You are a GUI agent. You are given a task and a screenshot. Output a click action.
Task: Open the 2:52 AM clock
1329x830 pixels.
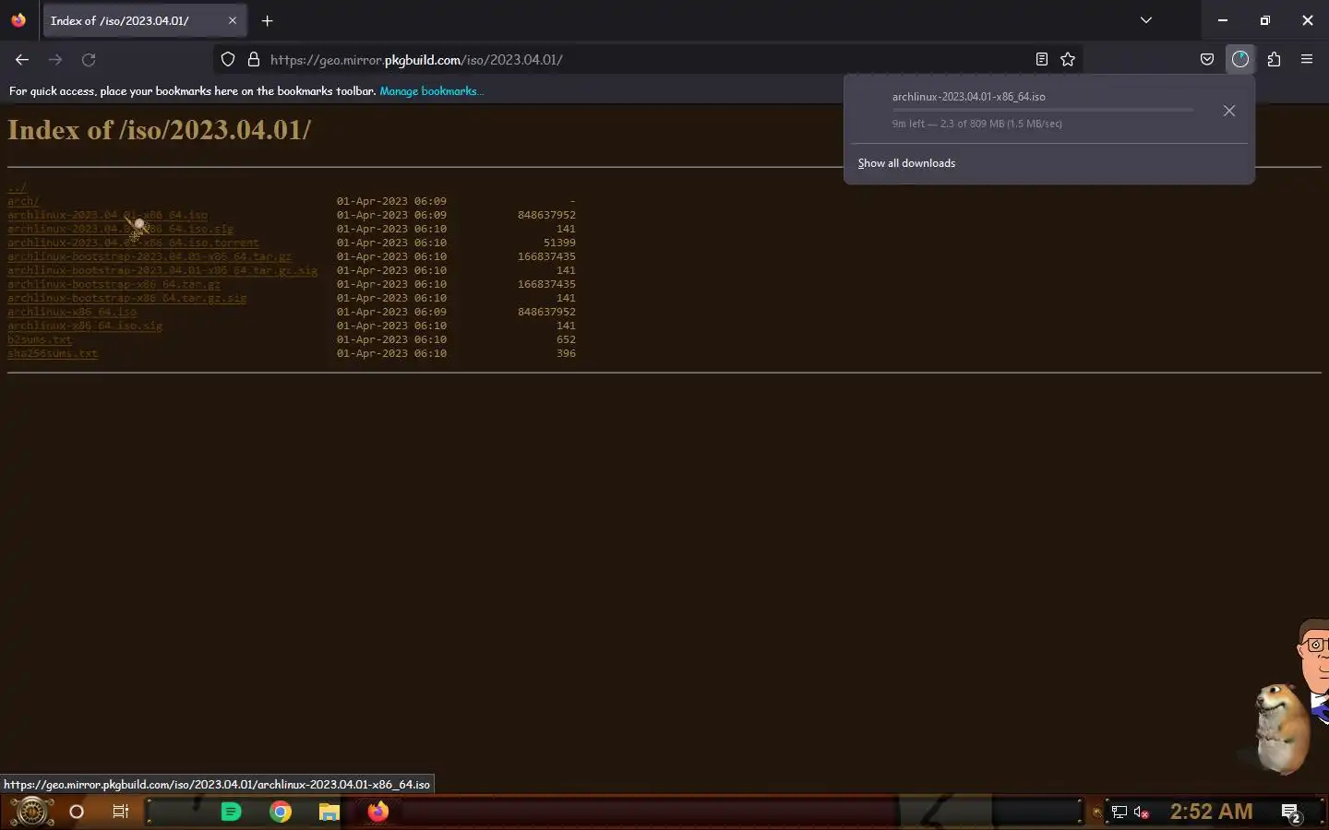1211,812
